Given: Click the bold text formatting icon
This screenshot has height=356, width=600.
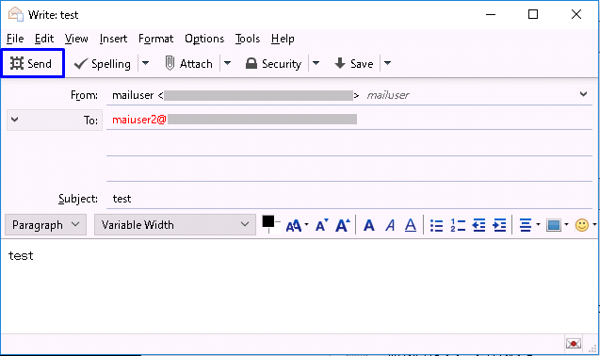Looking at the screenshot, I should click(x=369, y=225).
